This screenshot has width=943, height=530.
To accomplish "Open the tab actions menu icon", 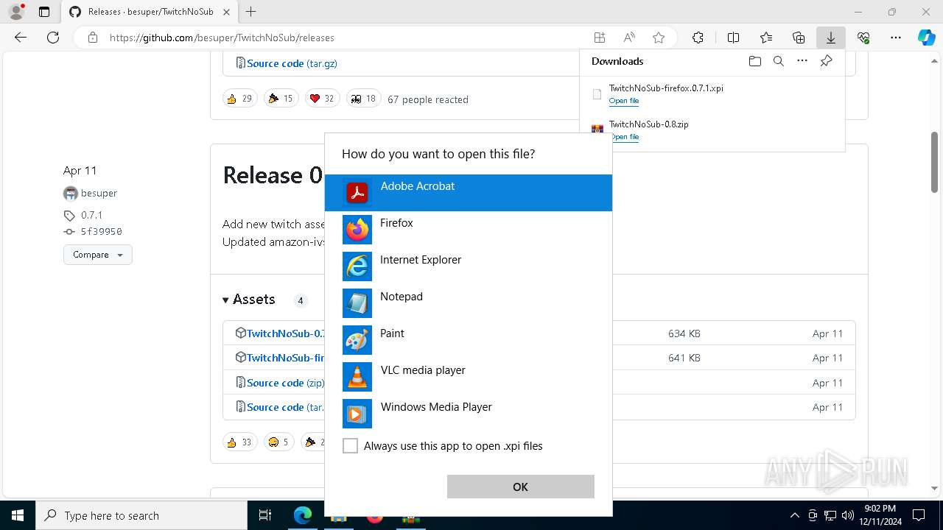I will pos(44,12).
